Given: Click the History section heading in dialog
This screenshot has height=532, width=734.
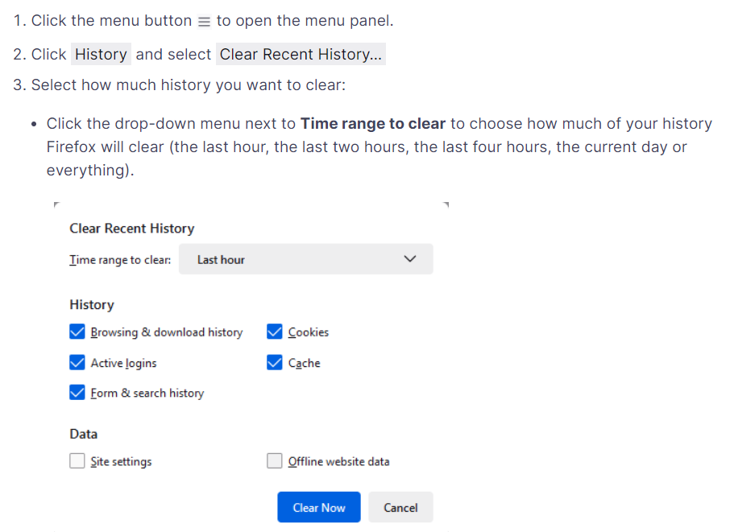Looking at the screenshot, I should [92, 304].
